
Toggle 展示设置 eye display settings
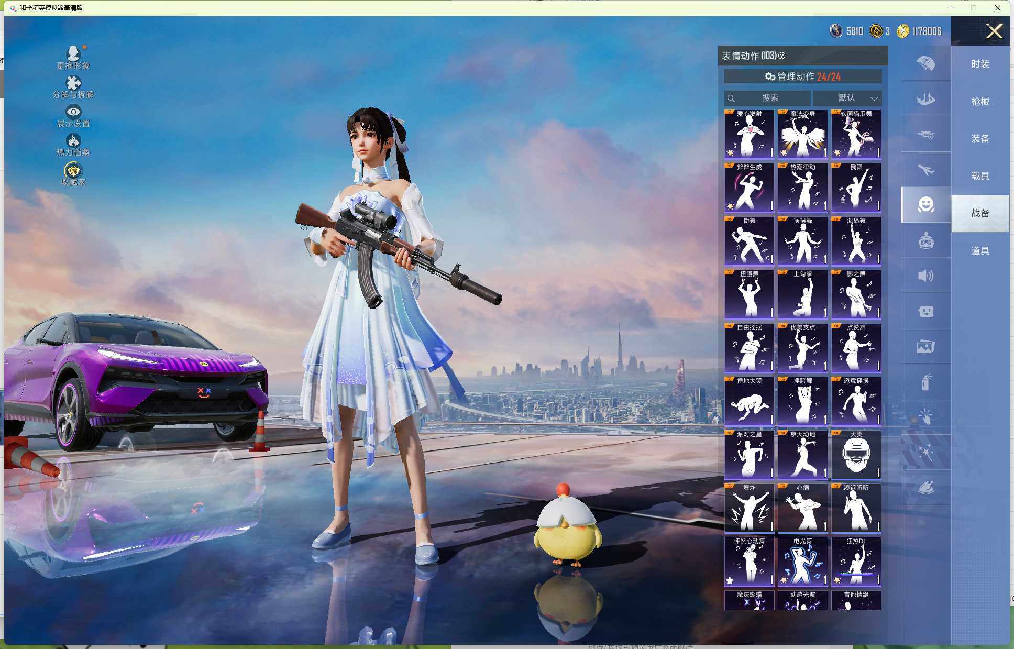pos(73,115)
